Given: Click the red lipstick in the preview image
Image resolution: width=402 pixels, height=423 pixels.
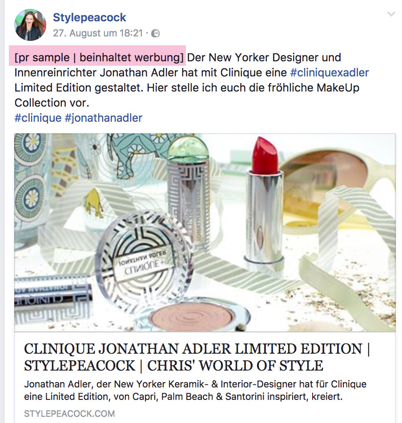Looking at the screenshot, I should click(x=265, y=200).
